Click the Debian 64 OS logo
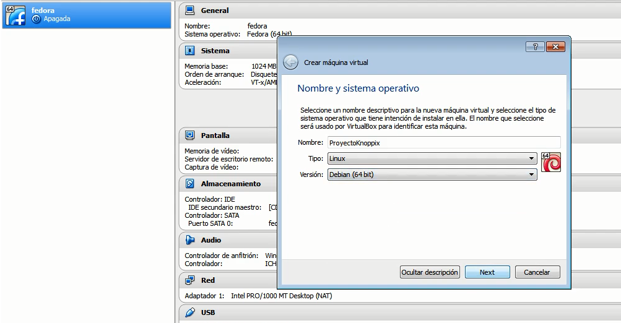 pos(551,162)
